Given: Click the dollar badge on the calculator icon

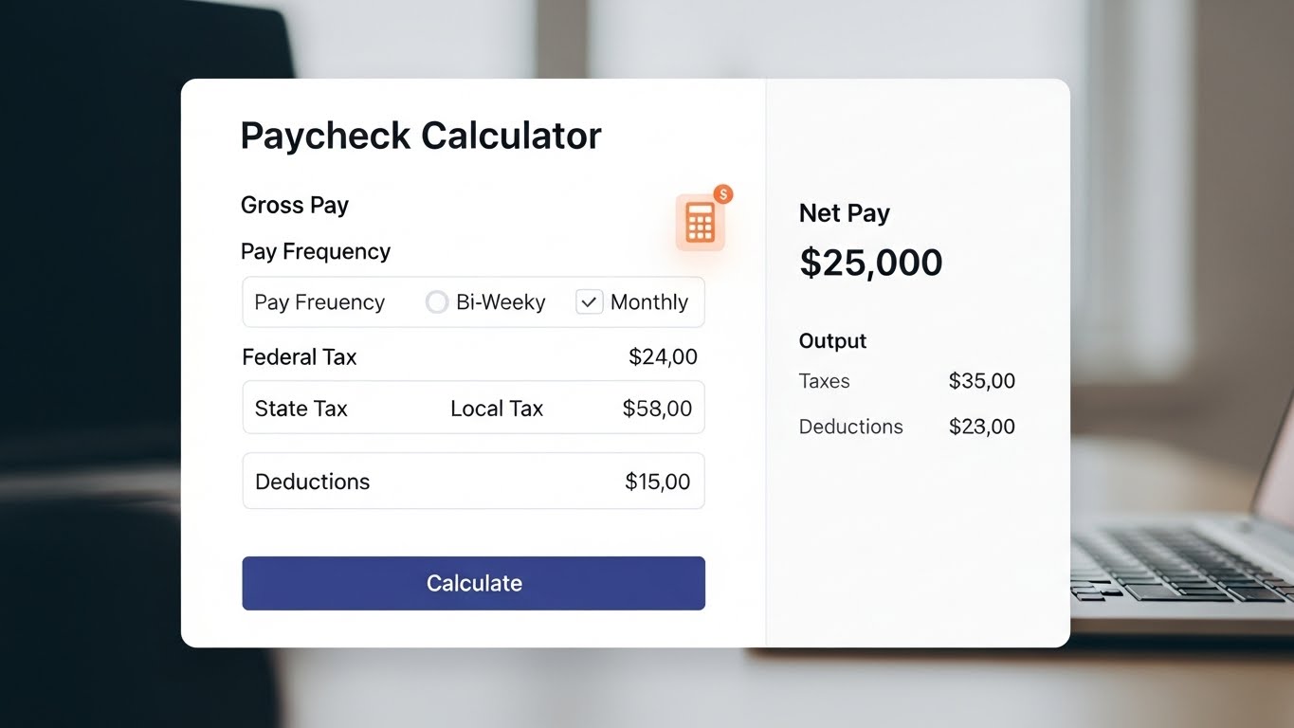Looking at the screenshot, I should click(x=722, y=194).
